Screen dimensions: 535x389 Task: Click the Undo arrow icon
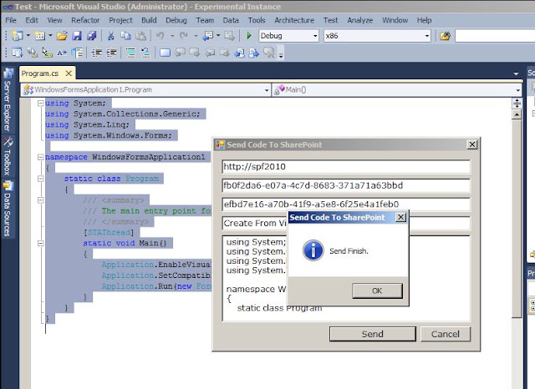pyautogui.click(x=160, y=35)
